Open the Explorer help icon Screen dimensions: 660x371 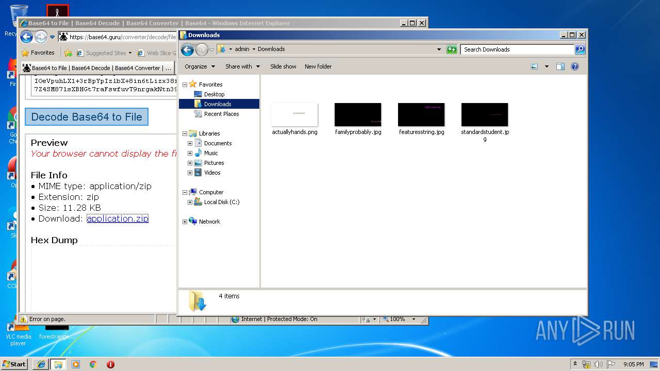coord(575,66)
